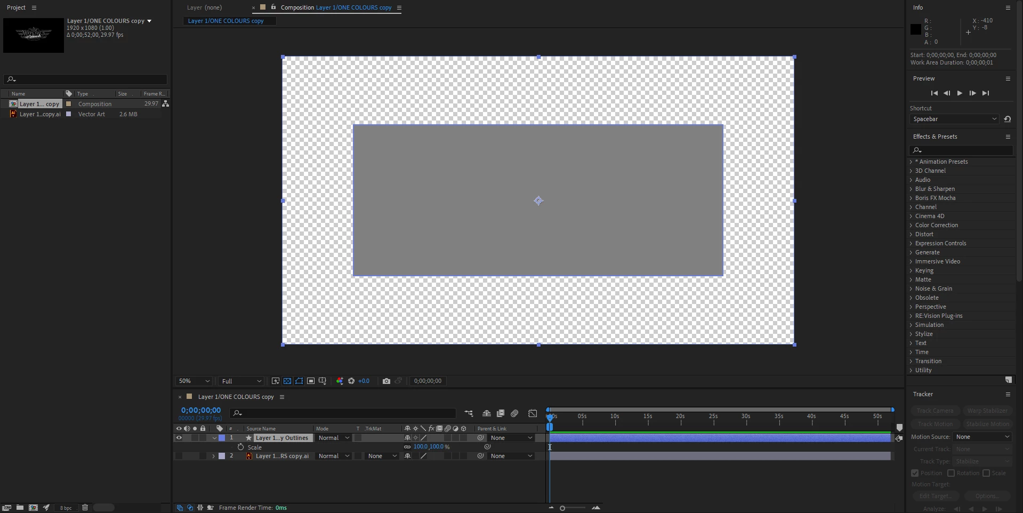Toggle mask and shape path visibility
The width and height of the screenshot is (1023, 513).
299,381
